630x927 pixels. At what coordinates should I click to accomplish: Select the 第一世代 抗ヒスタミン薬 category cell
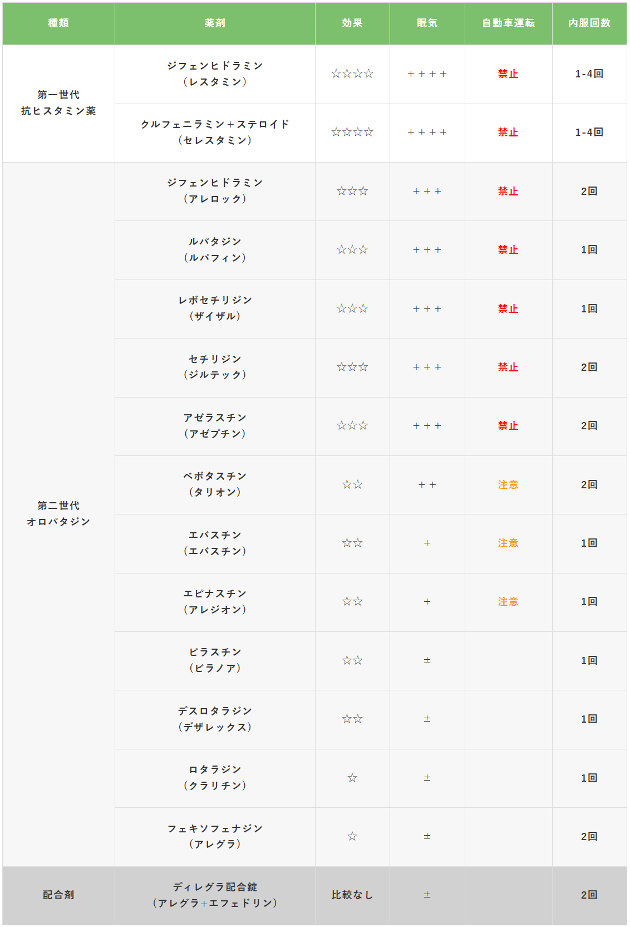pyautogui.click(x=58, y=103)
